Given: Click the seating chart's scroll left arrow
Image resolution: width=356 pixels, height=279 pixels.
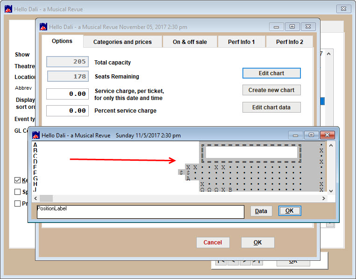Looking at the screenshot, I should pyautogui.click(x=36, y=198).
